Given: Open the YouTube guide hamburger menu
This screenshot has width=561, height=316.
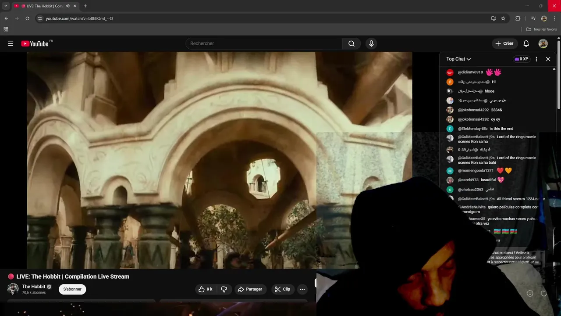Looking at the screenshot, I should tap(11, 43).
